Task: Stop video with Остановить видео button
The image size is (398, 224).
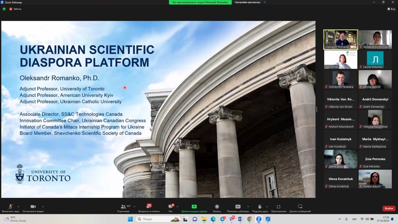Action: [x=33, y=208]
